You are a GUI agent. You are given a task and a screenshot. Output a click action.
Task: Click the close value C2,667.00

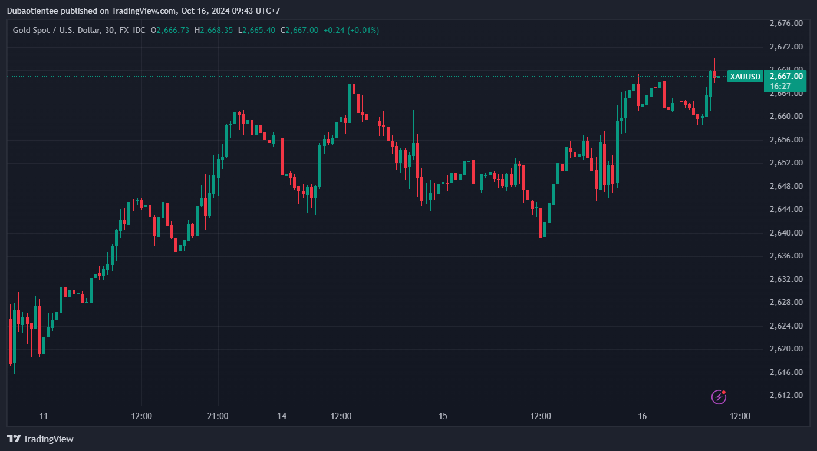[x=299, y=30]
